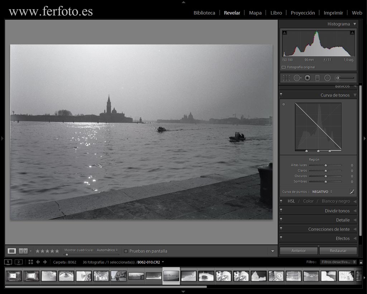This screenshot has height=294, width=367.
Task: Open Grid view from the filmstrip bar
Action: pyautogui.click(x=31, y=262)
